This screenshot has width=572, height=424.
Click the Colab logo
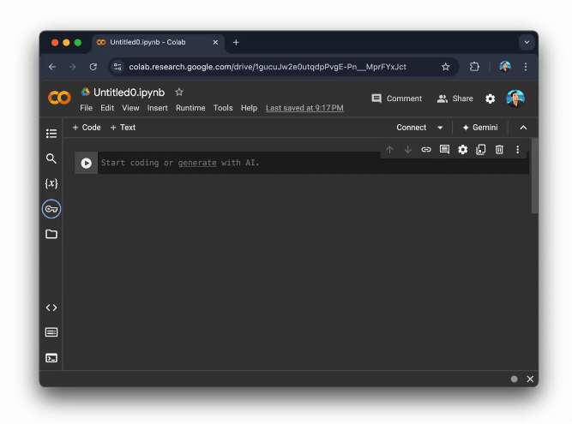tap(59, 98)
